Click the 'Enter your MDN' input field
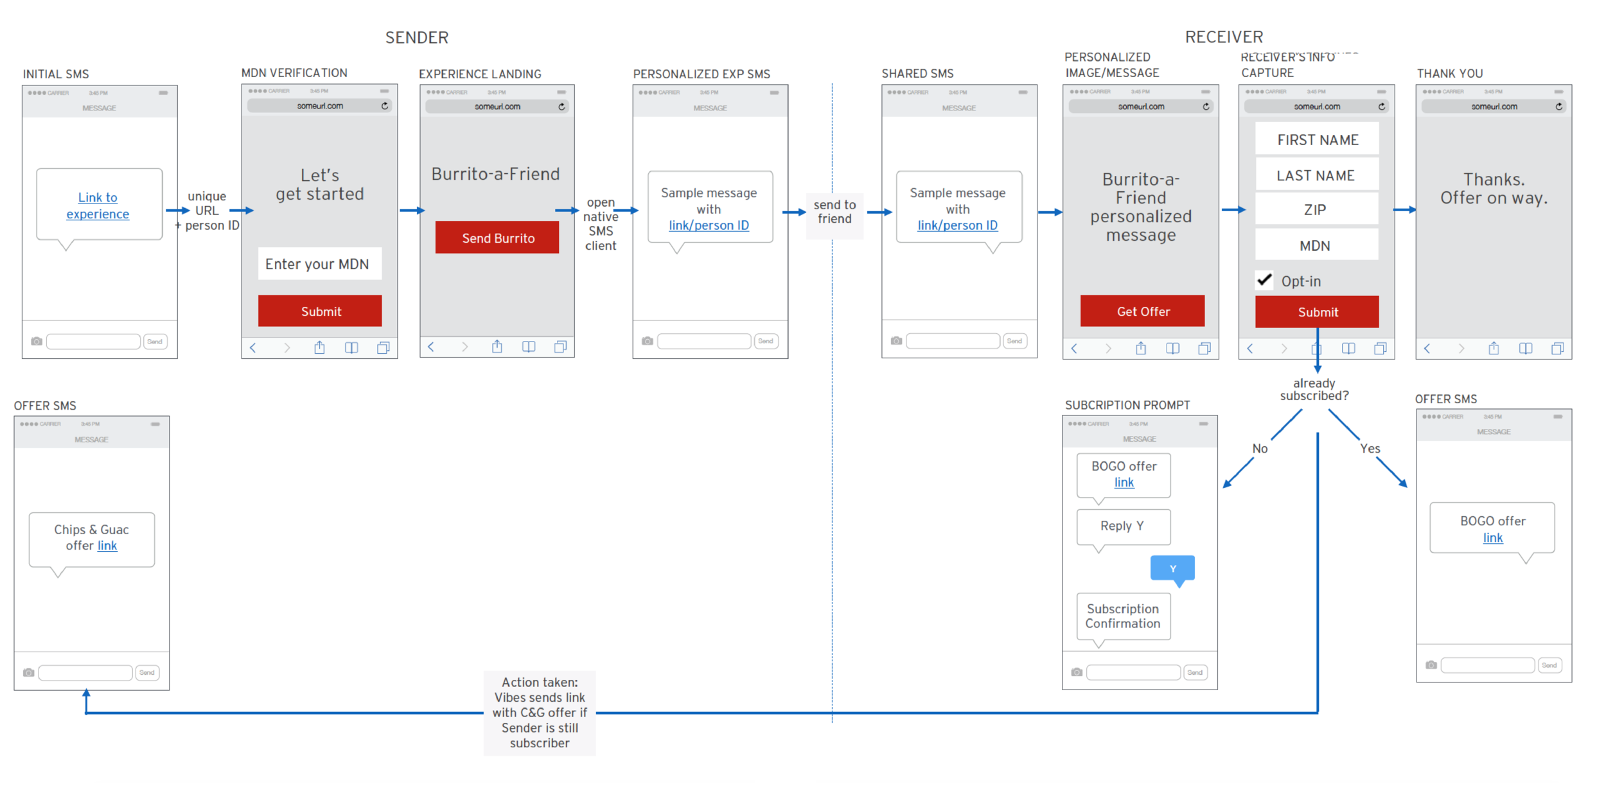 (320, 264)
